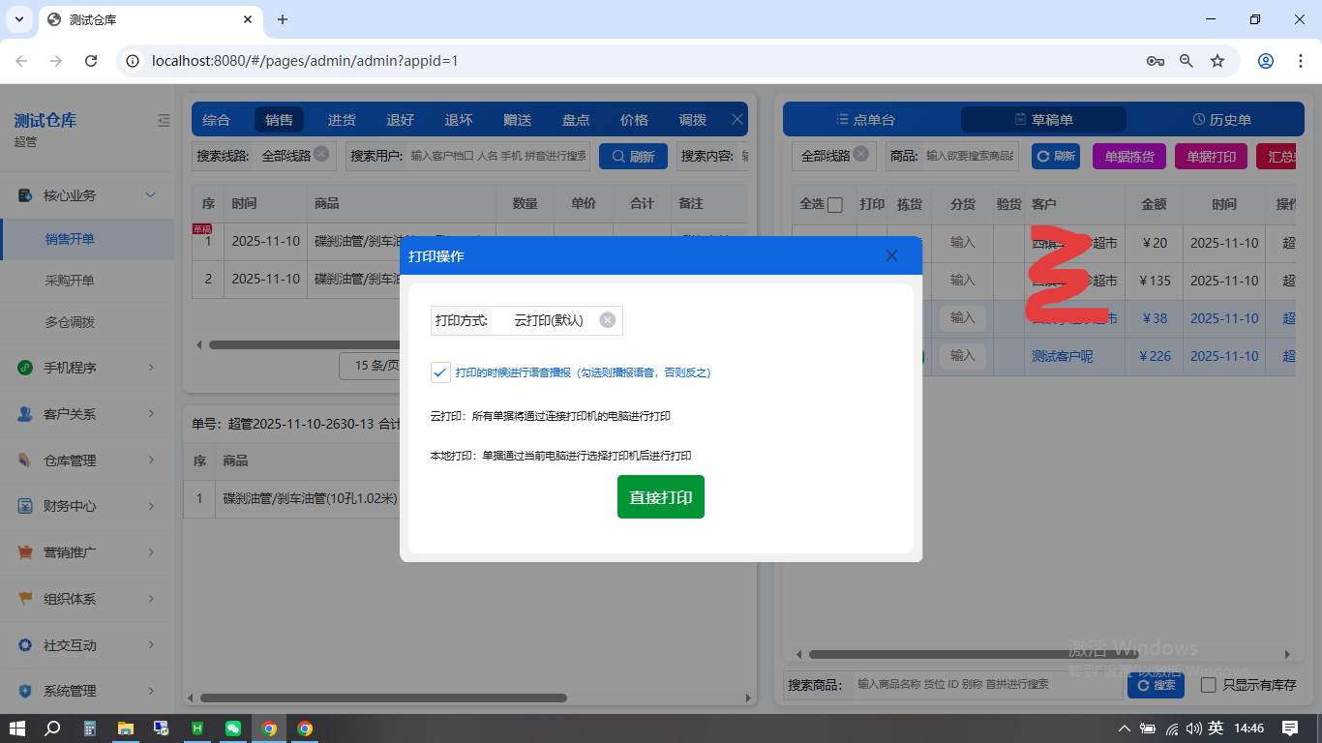This screenshot has height=743, width=1322.
Task: Open the 社交互动 gear-style icon
Action: (x=24, y=644)
